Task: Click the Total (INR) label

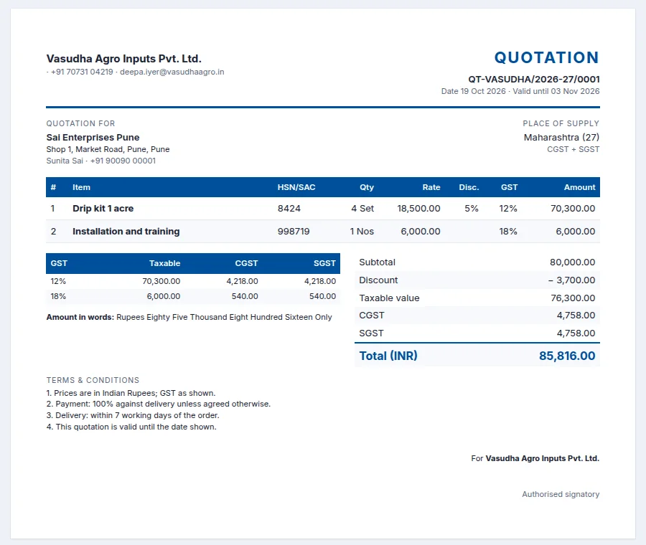Action: tap(388, 356)
